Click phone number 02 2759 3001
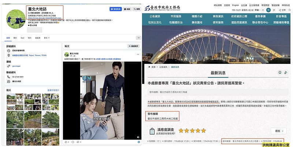293x147 pixels. (18, 77)
